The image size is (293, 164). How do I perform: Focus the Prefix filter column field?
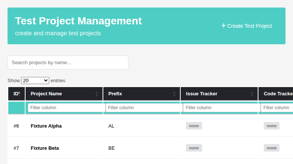(144, 108)
